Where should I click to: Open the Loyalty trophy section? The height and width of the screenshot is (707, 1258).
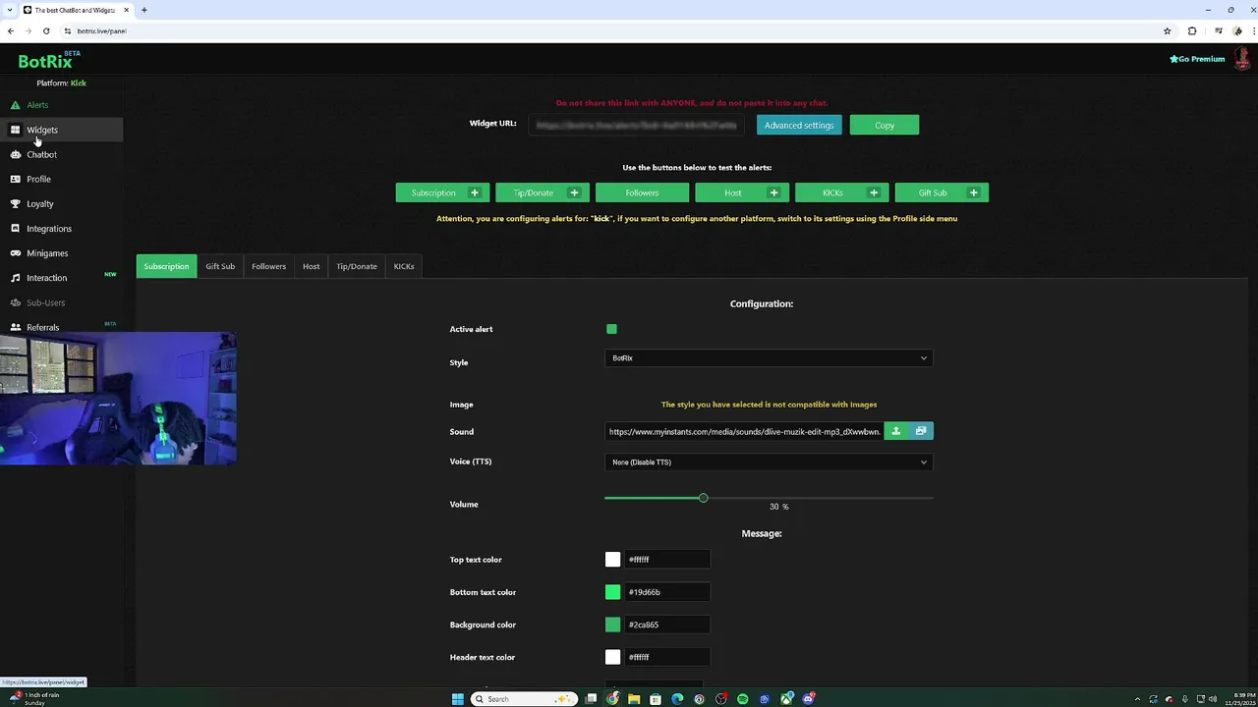pyautogui.click(x=40, y=203)
